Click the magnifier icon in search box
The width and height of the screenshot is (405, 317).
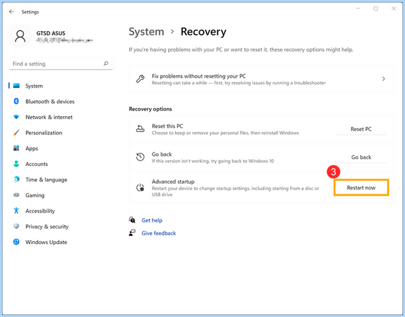coord(106,63)
